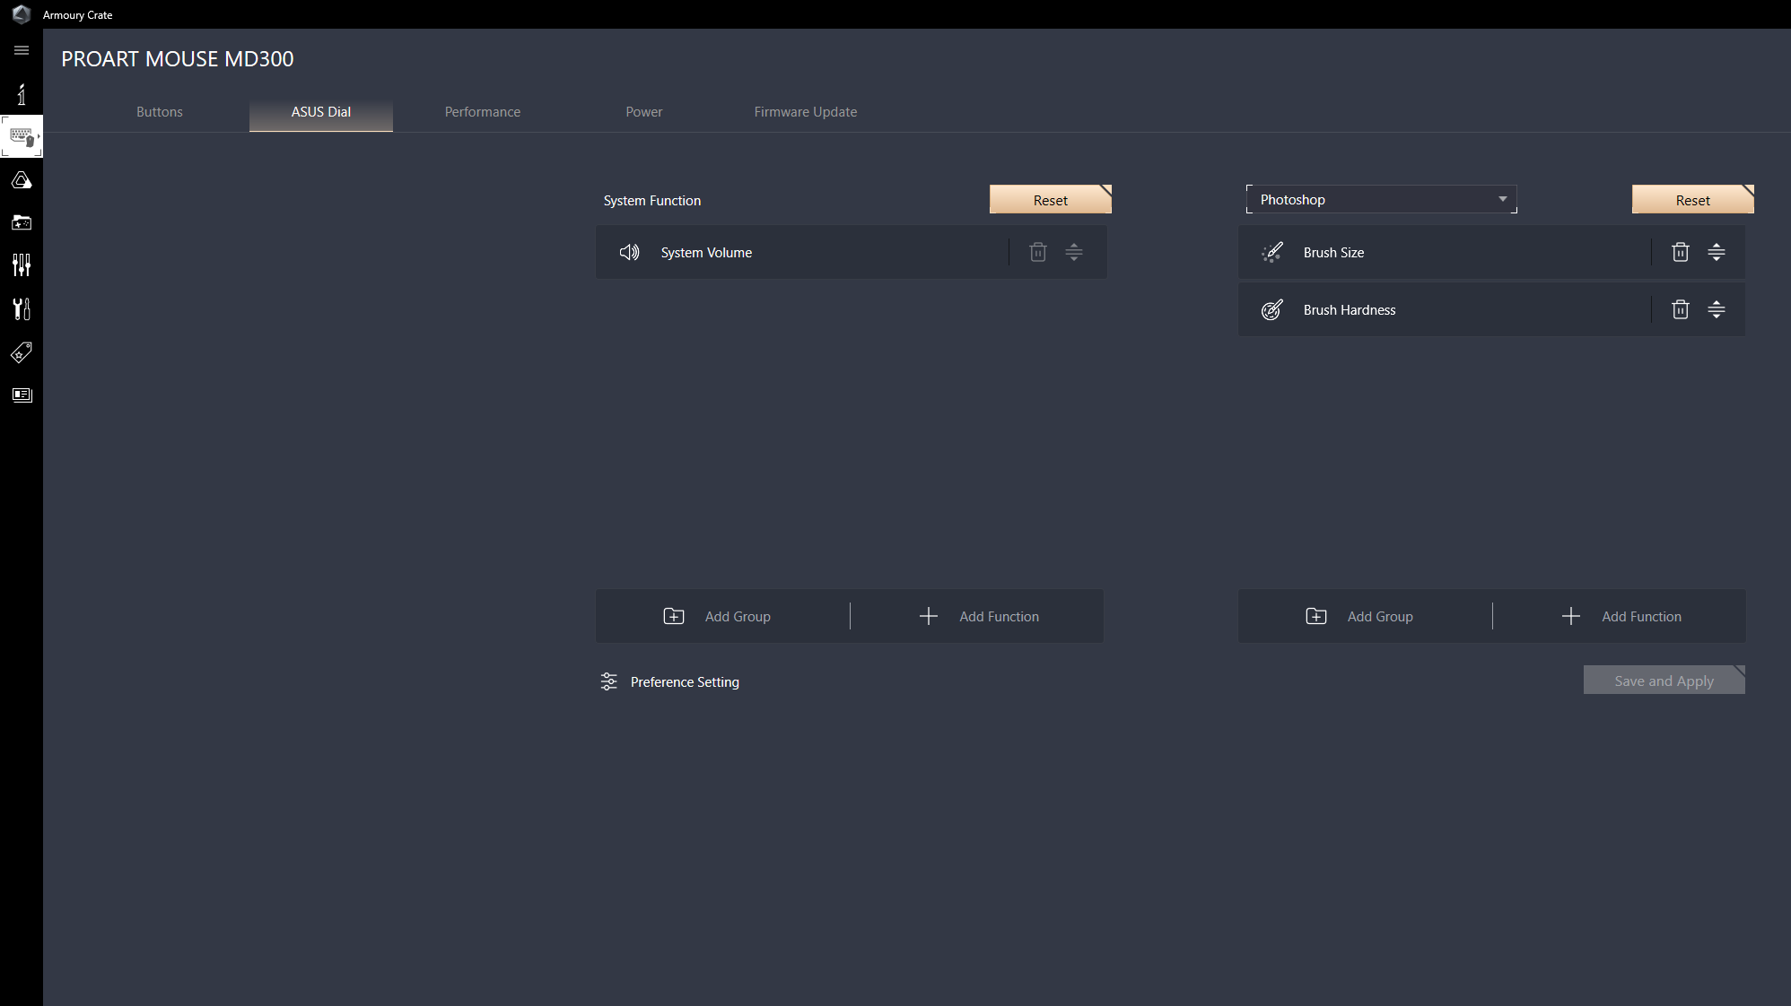Open the Photoshop profile dropdown

pyautogui.click(x=1381, y=199)
